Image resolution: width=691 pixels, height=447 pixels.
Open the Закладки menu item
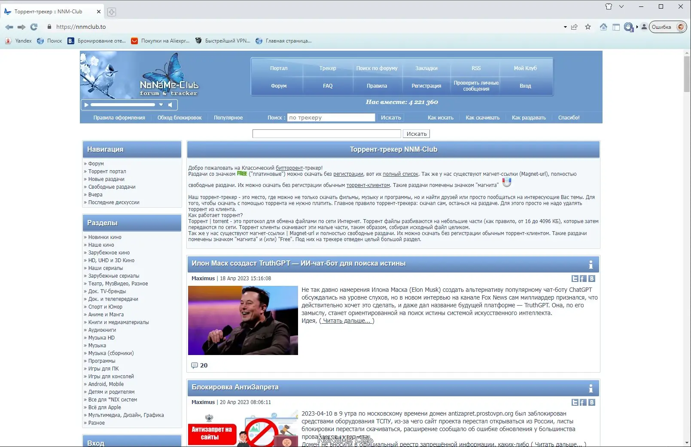(x=426, y=68)
